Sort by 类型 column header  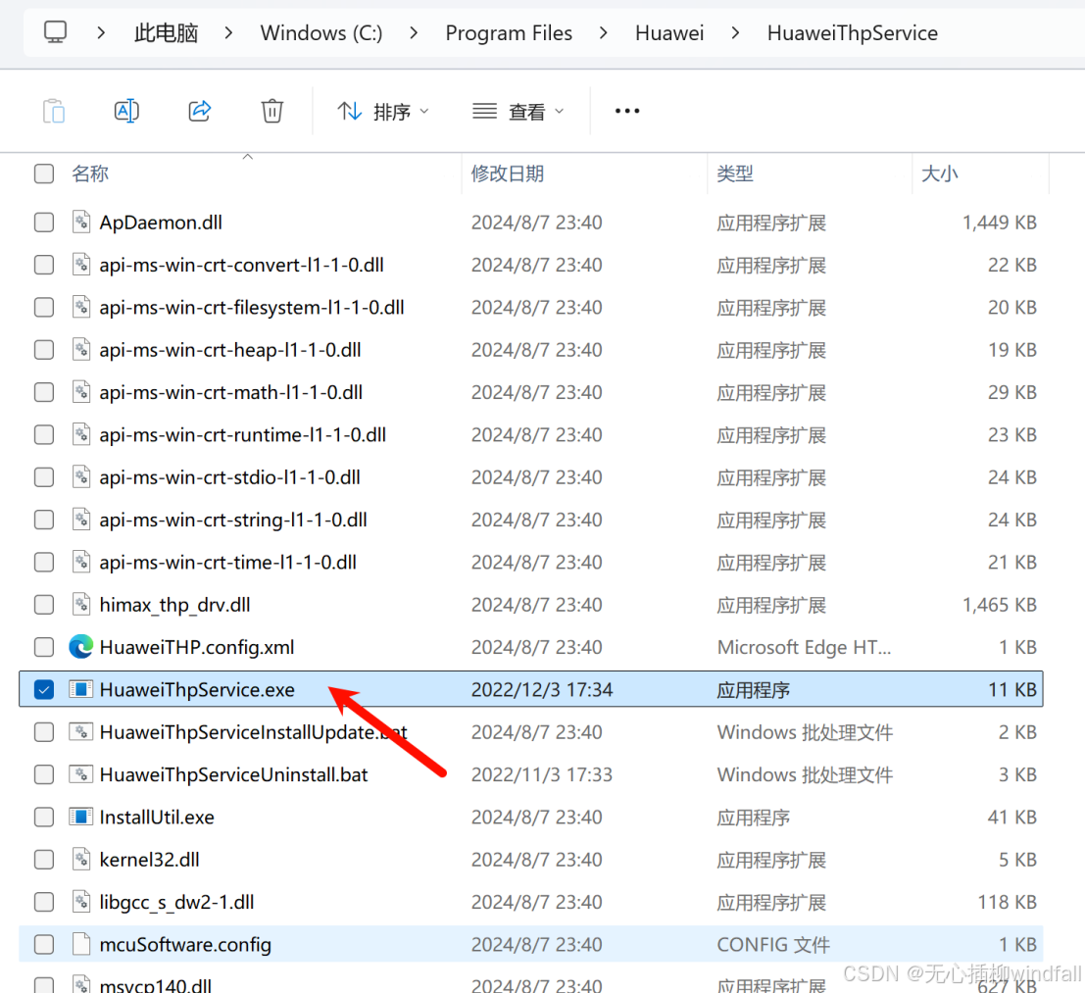(x=735, y=174)
